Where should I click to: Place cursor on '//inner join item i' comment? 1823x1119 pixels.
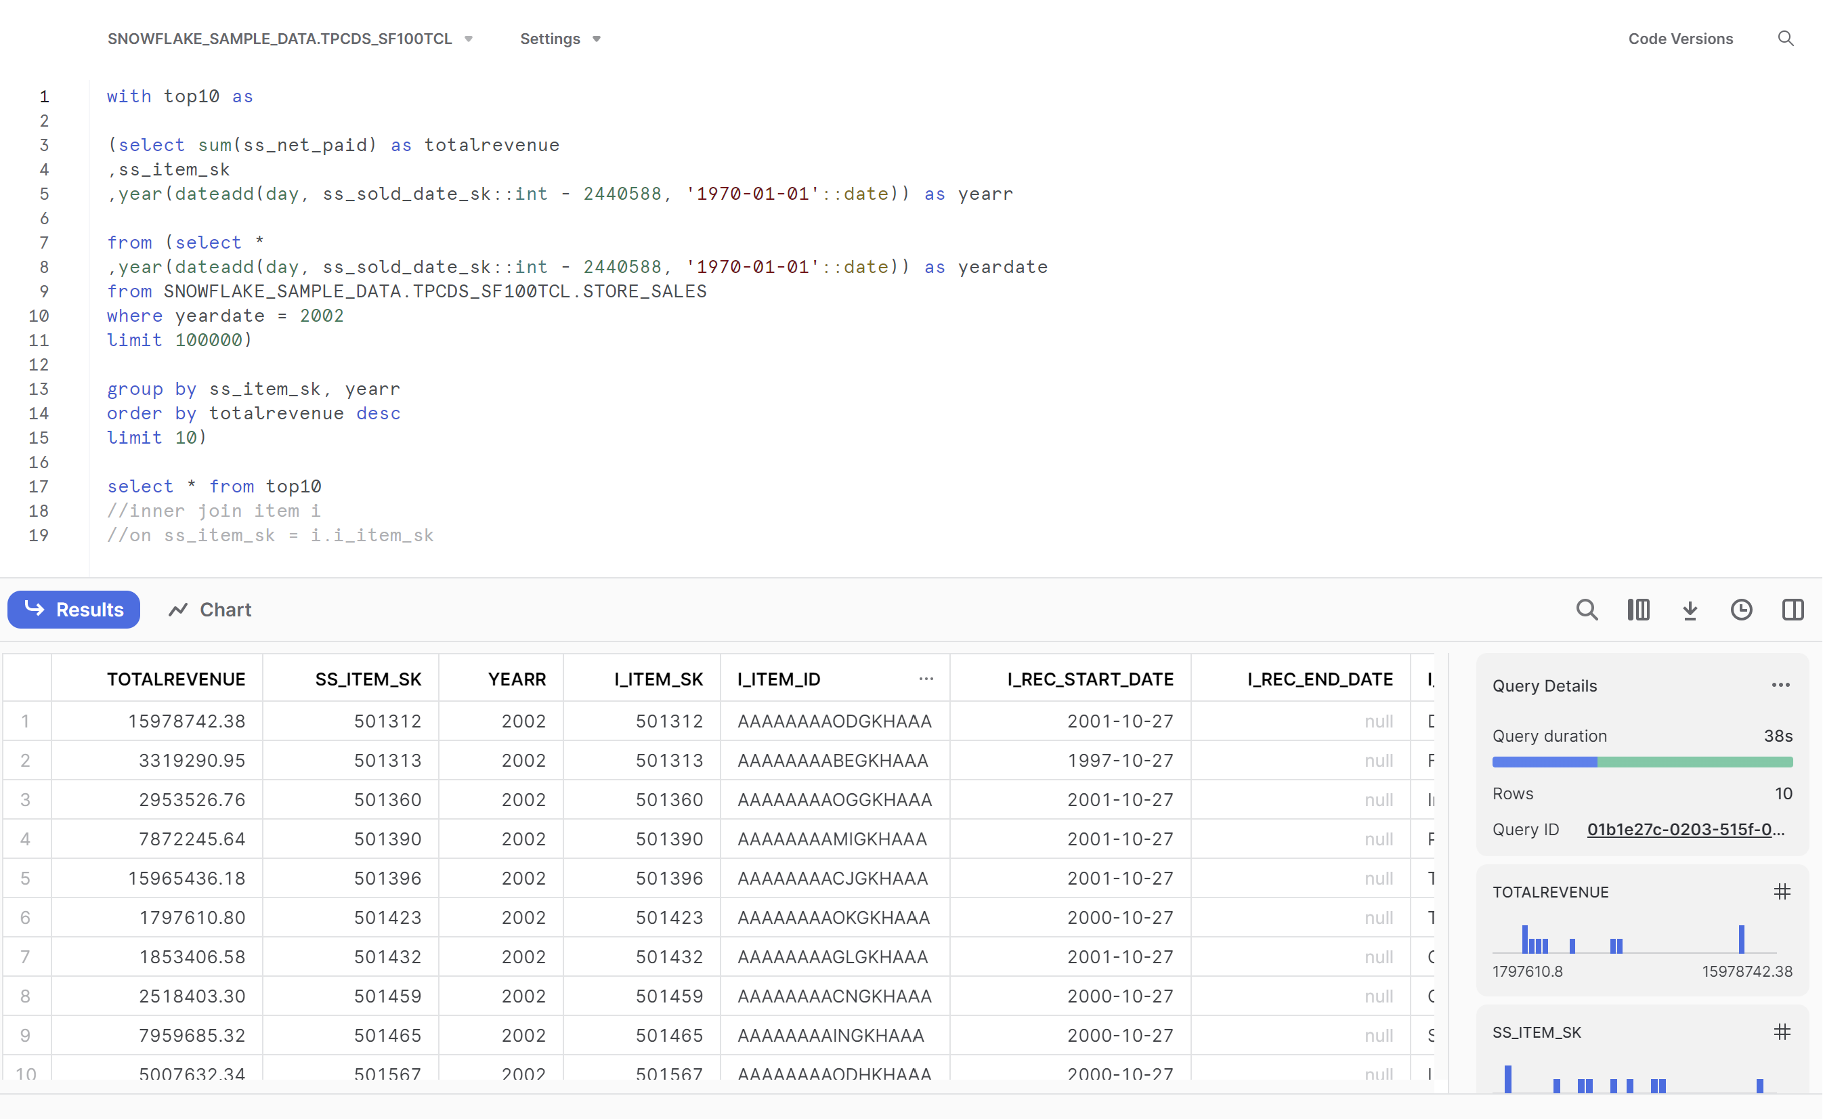click(214, 511)
